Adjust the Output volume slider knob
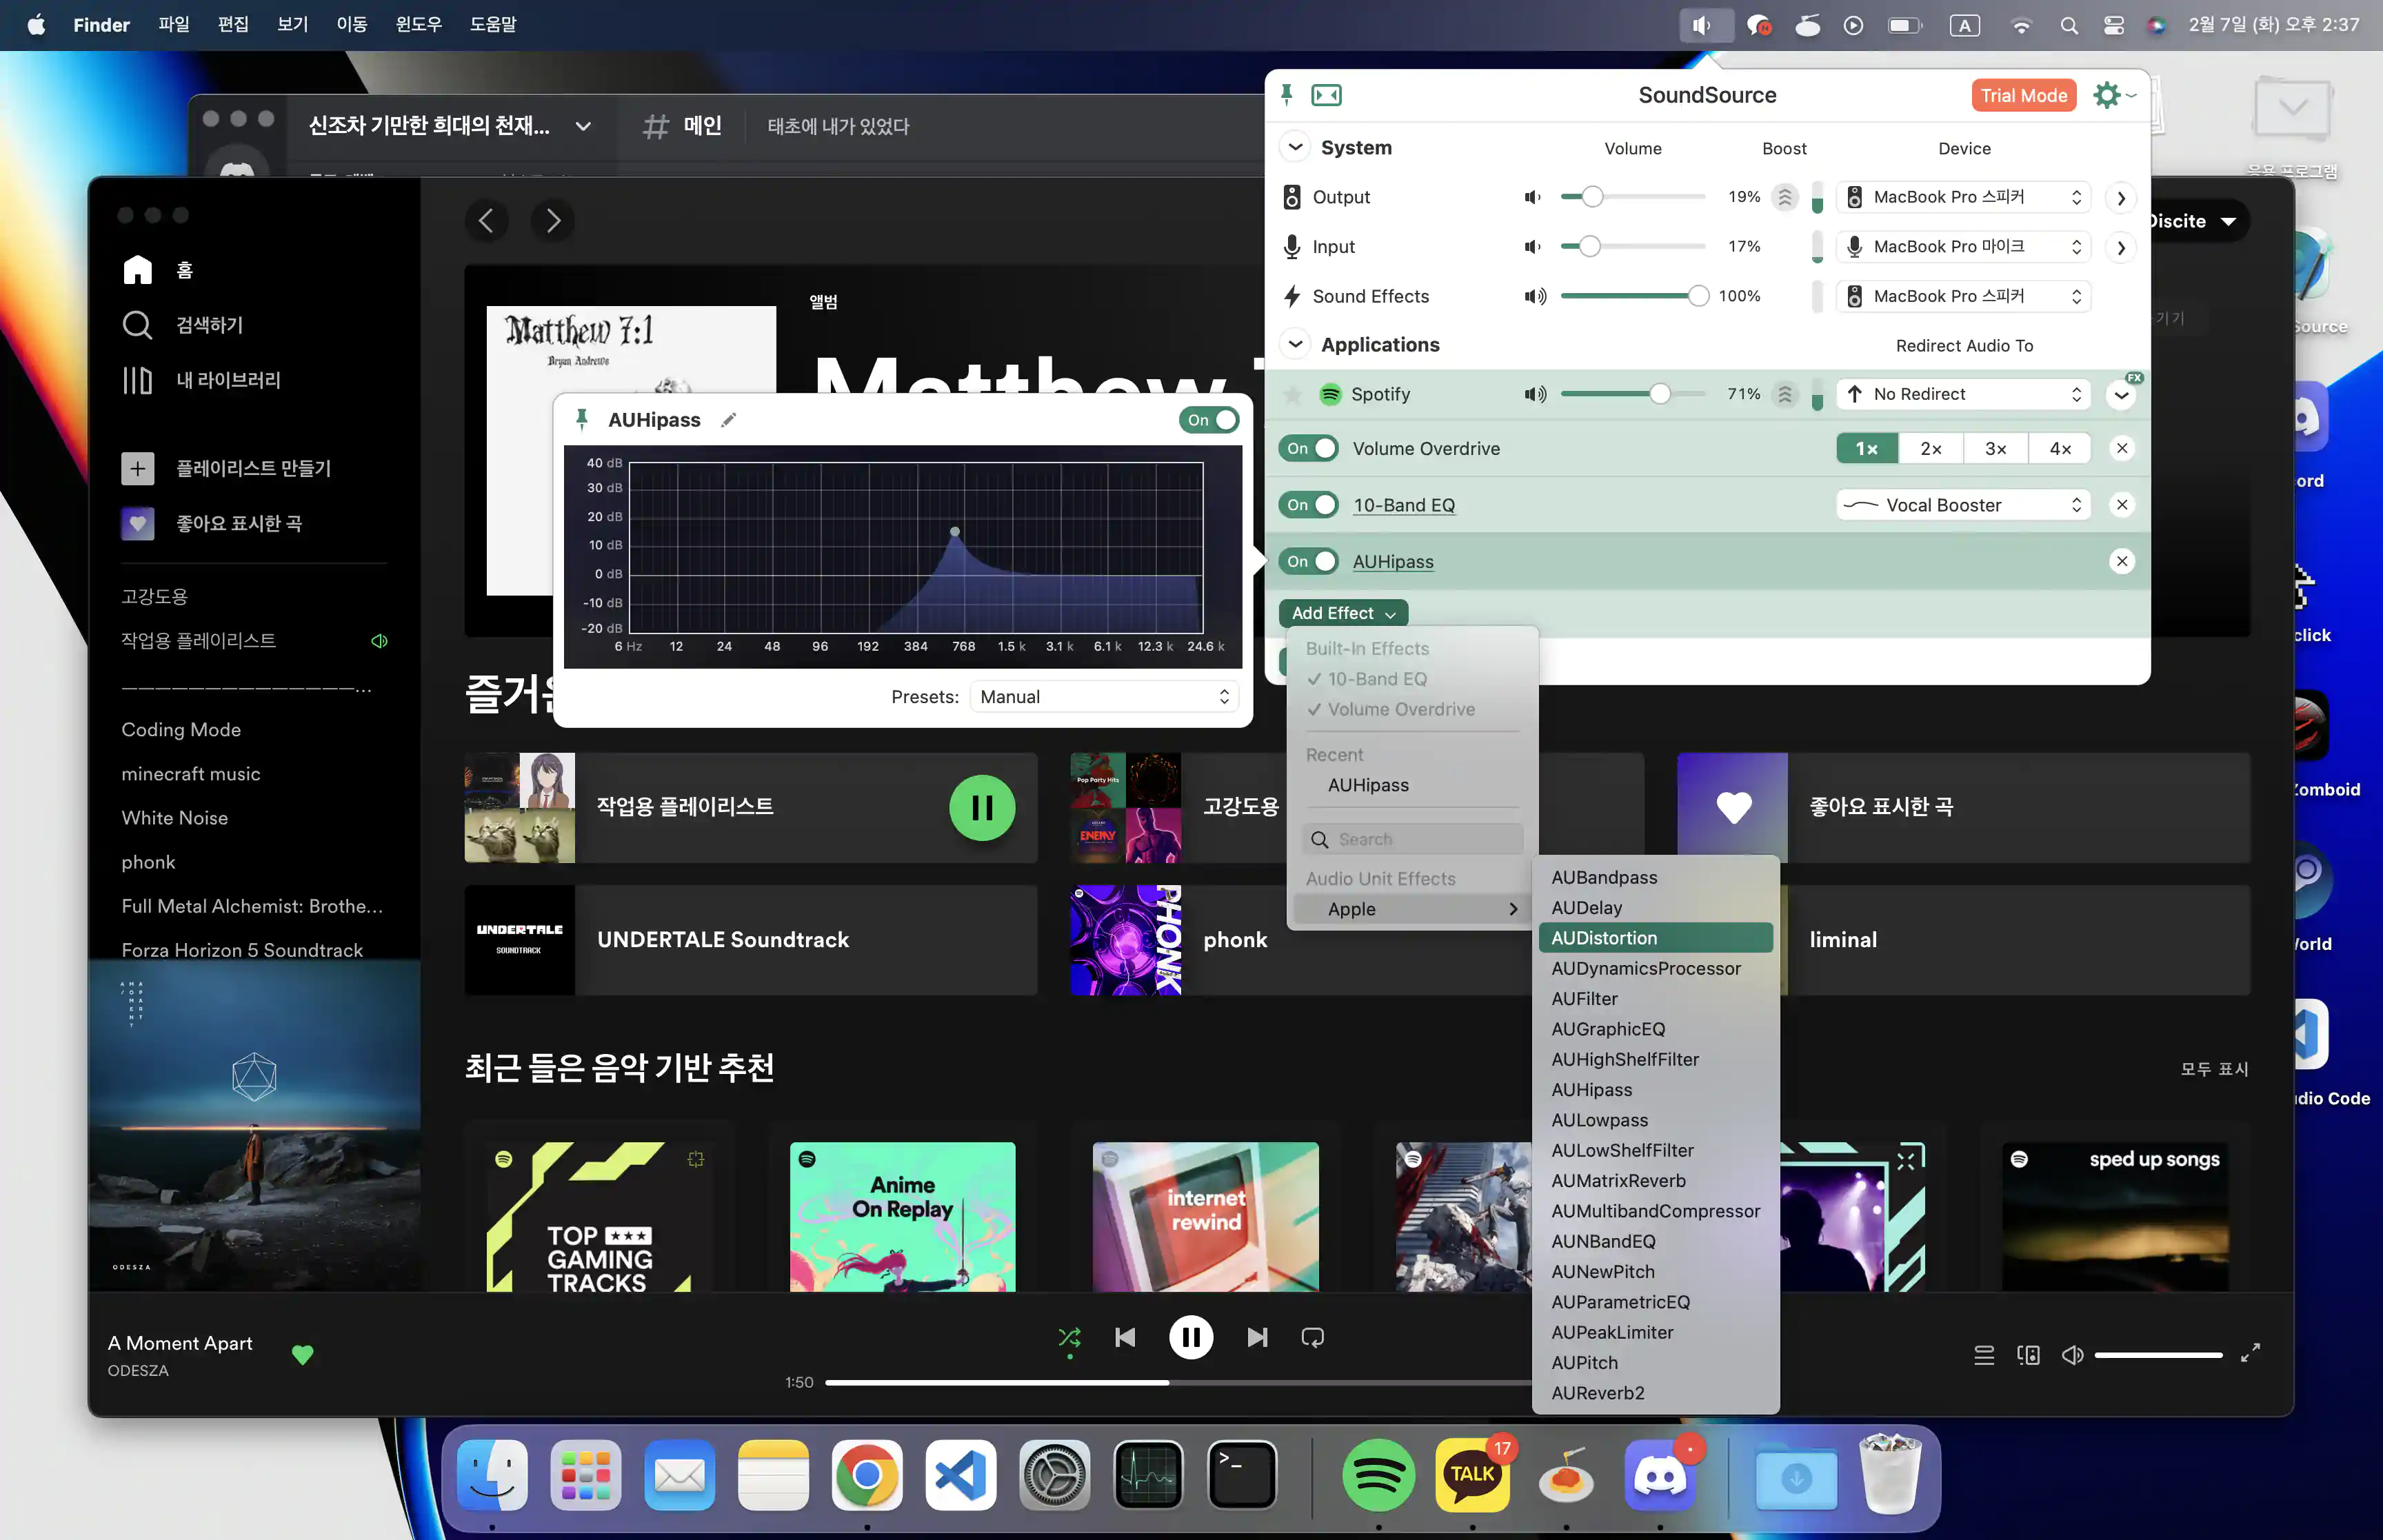Viewport: 2383px width, 1540px height. click(x=1592, y=197)
